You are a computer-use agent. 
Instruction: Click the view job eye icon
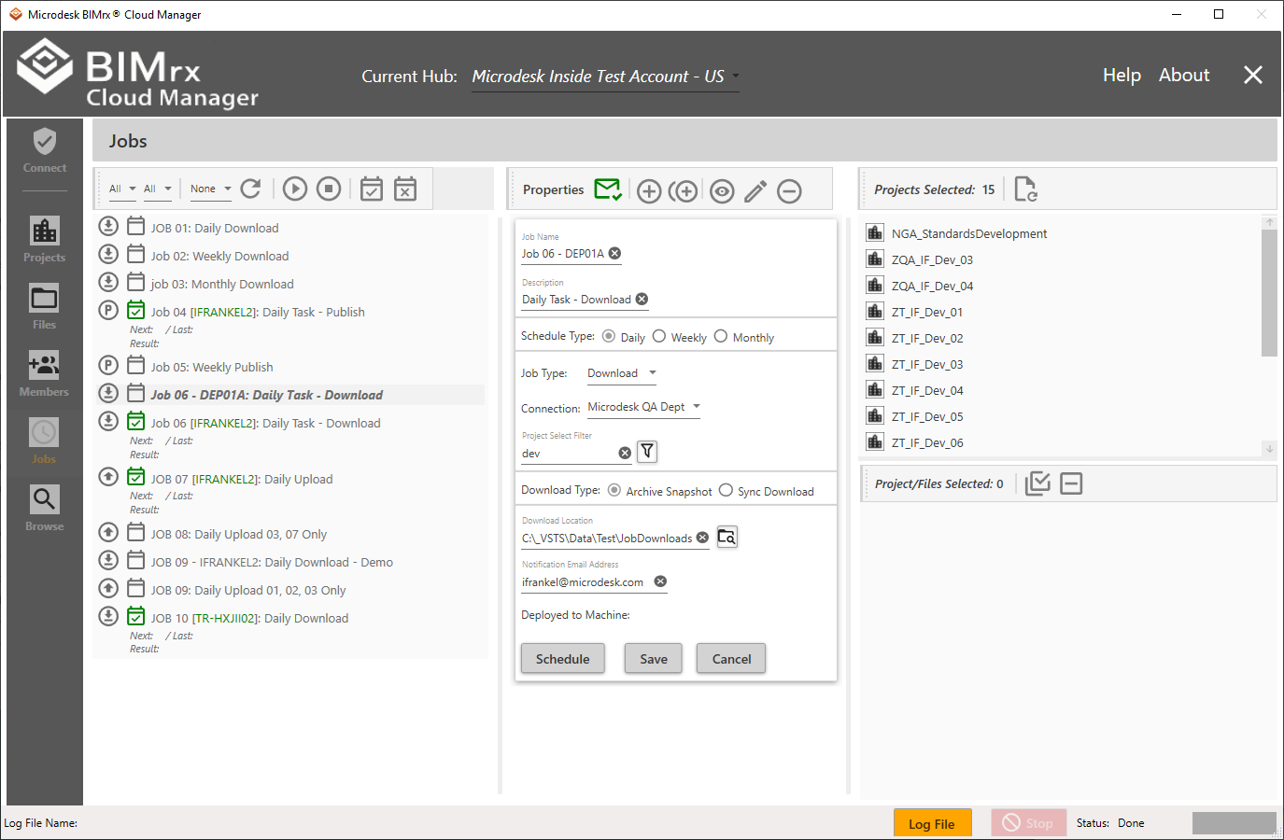722,191
